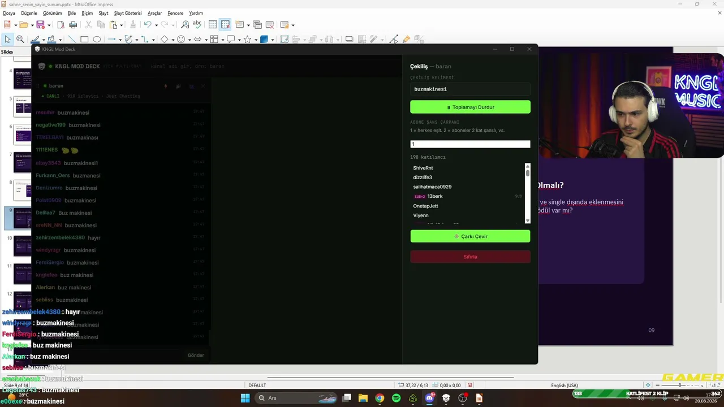Open the Biçim menu

[x=87, y=13]
